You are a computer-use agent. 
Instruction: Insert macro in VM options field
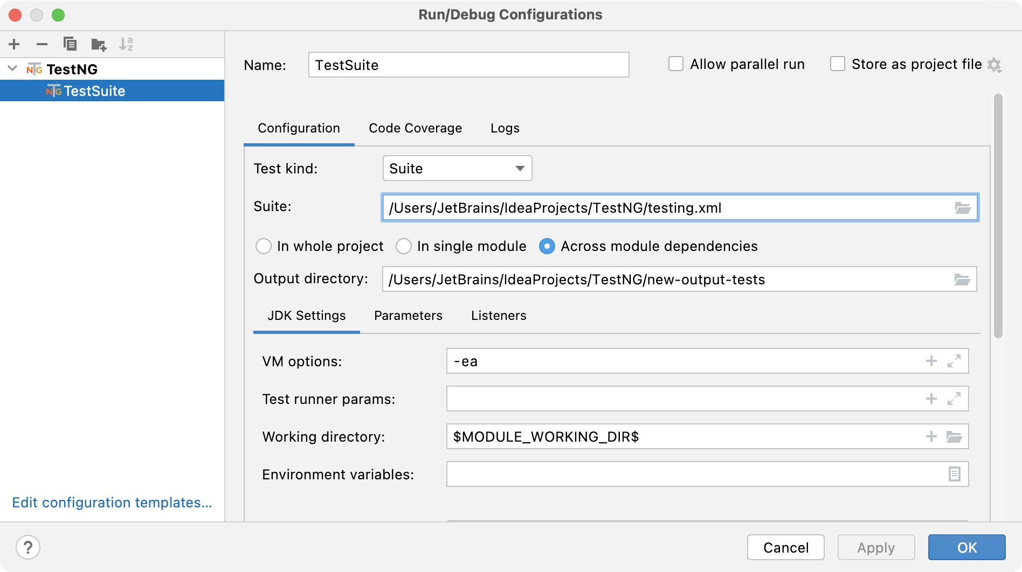click(931, 361)
